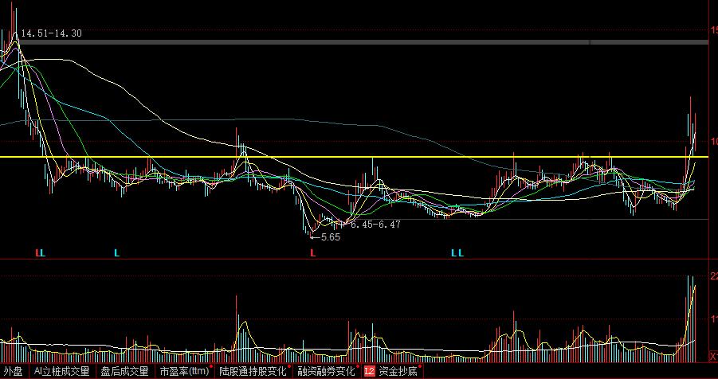Click the X button beside volume panel
The image size is (718, 379).
coord(713,356)
